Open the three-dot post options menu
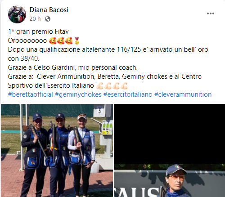This screenshot has width=225, height=197. click(x=211, y=13)
